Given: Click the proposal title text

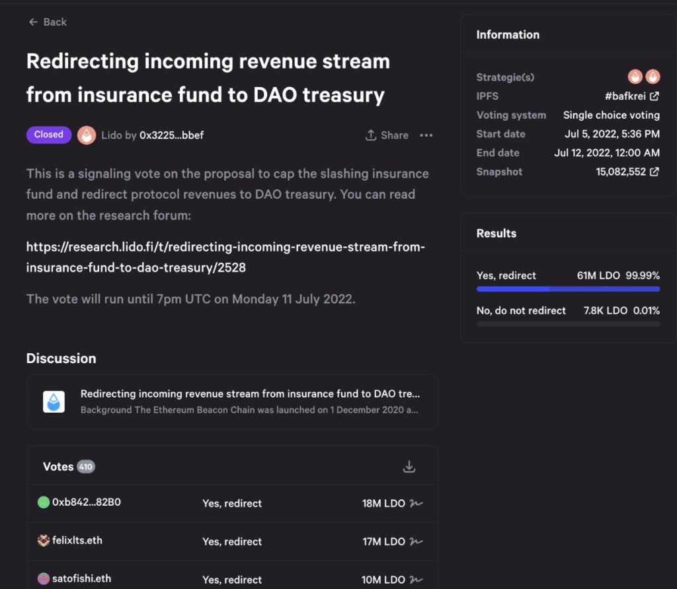Looking at the screenshot, I should [208, 78].
